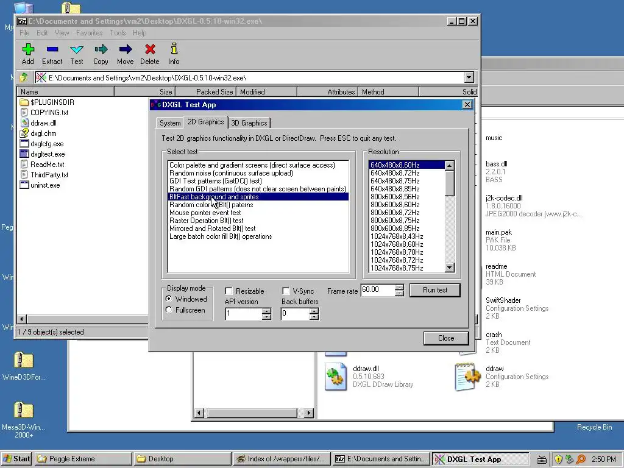Viewport: 624px width, 468px height.
Task: Click the ddraw Configuration Settings icon
Action: (467, 376)
